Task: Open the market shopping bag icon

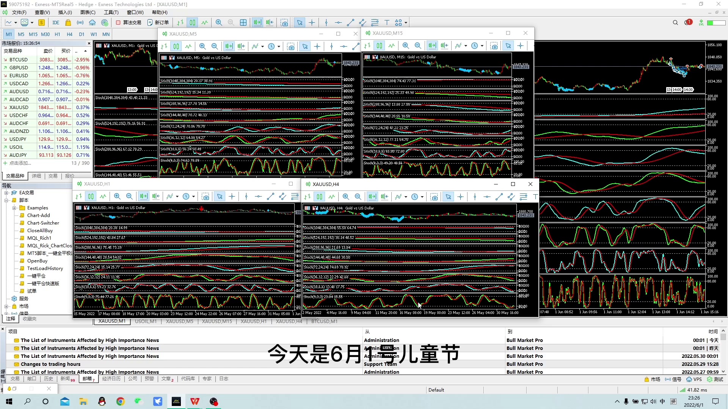Action: (68, 23)
